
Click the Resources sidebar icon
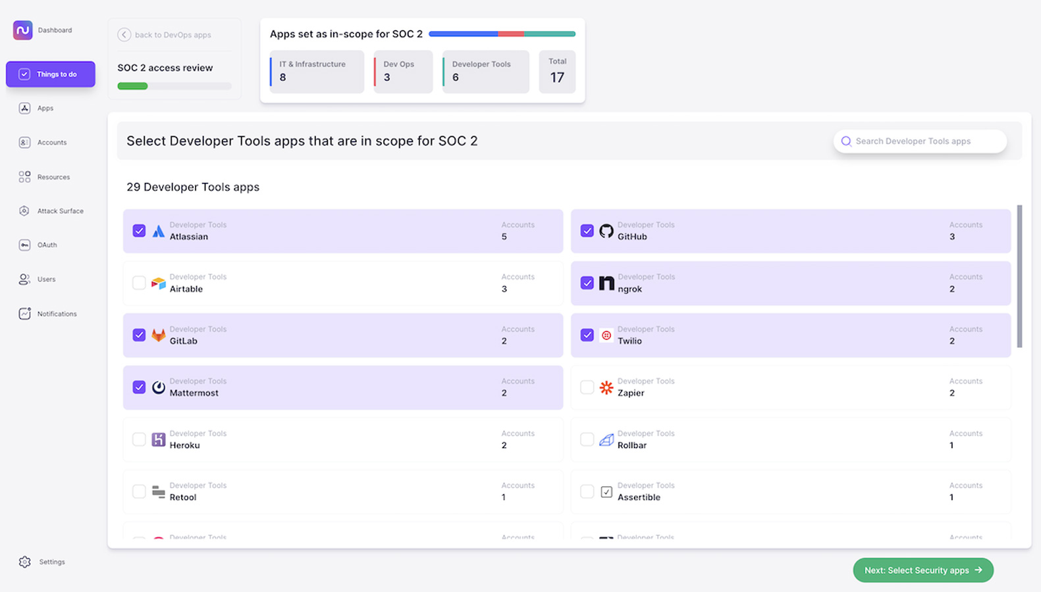click(24, 177)
